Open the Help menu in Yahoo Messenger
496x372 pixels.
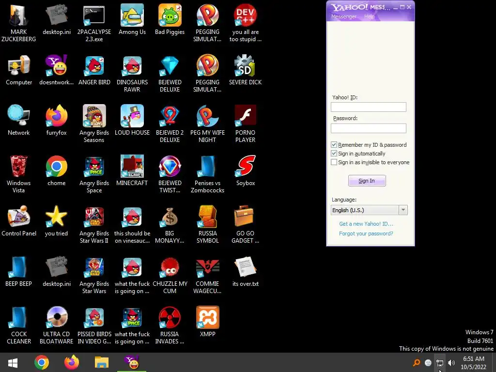pos(369,16)
